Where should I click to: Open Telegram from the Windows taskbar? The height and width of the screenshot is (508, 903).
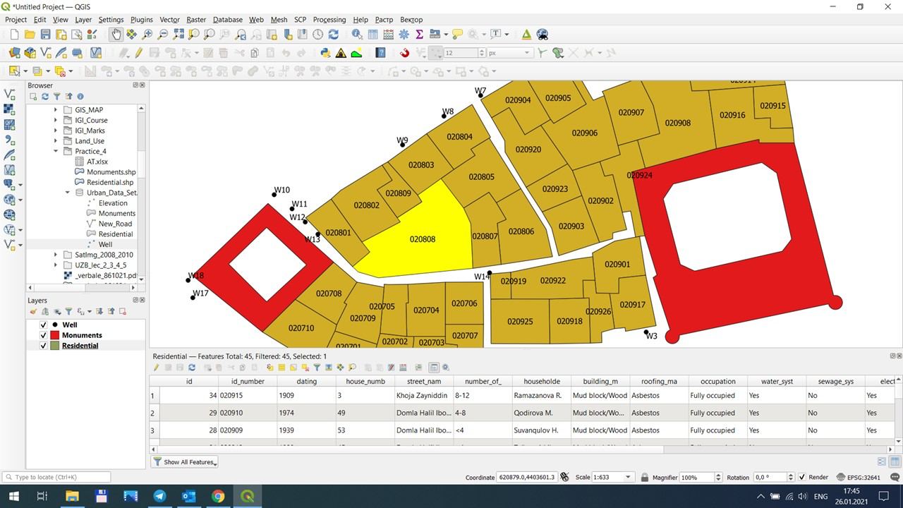click(x=159, y=496)
